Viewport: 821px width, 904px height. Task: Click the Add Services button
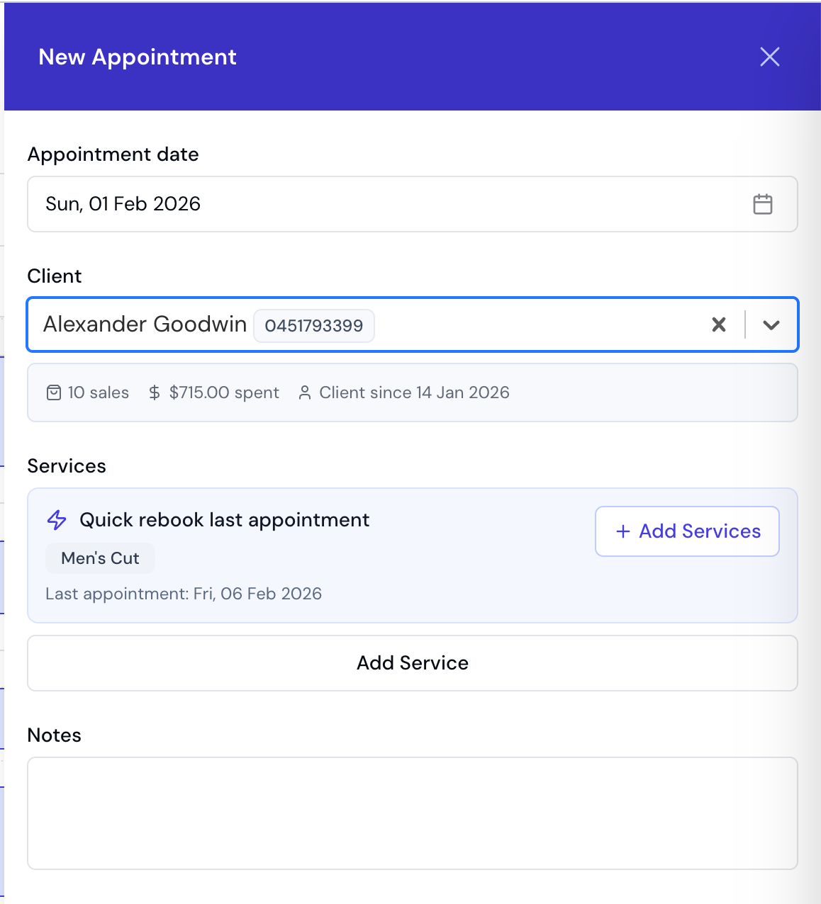(x=686, y=531)
